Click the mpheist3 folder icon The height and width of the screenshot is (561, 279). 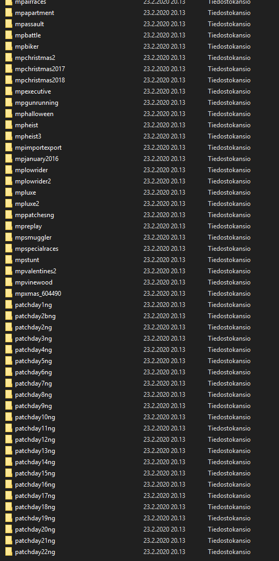pyautogui.click(x=9, y=136)
